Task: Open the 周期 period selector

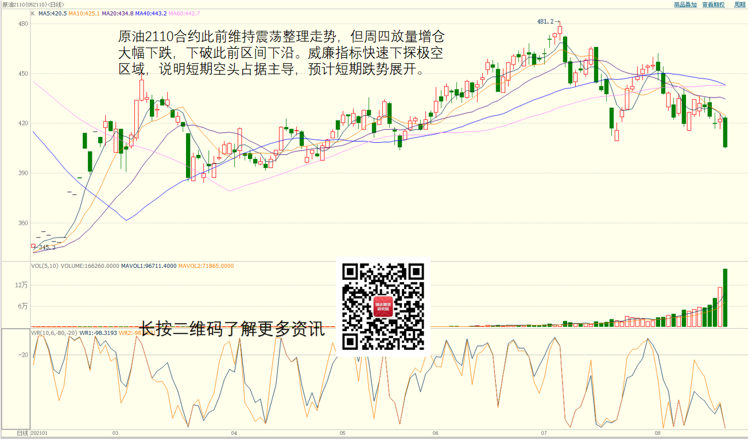Action: point(739,5)
